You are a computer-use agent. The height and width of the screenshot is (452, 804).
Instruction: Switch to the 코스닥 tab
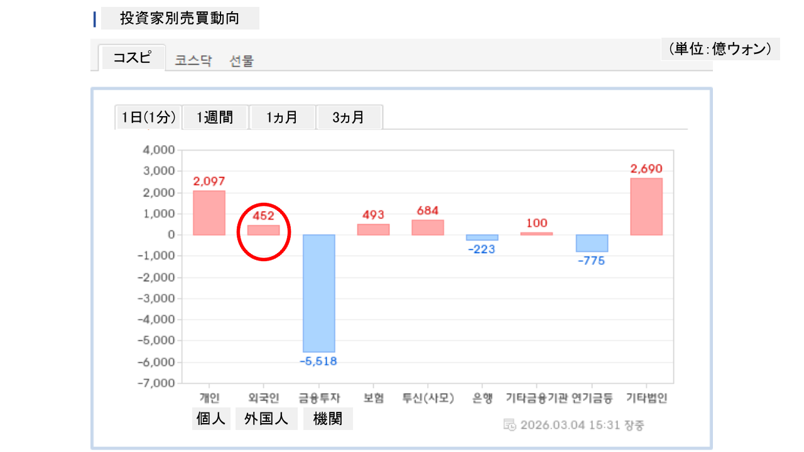point(193,61)
